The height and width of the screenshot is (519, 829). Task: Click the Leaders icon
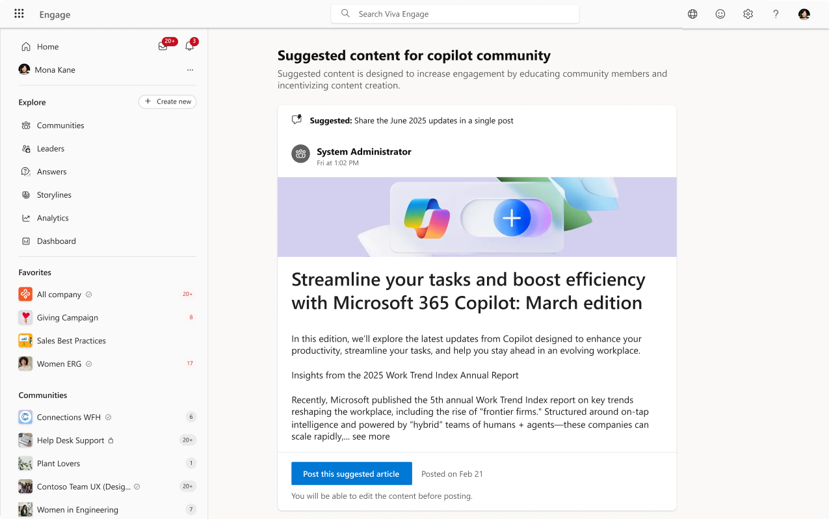click(x=26, y=149)
